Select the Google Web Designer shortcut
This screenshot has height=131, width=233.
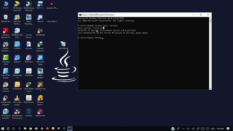[6, 100]
